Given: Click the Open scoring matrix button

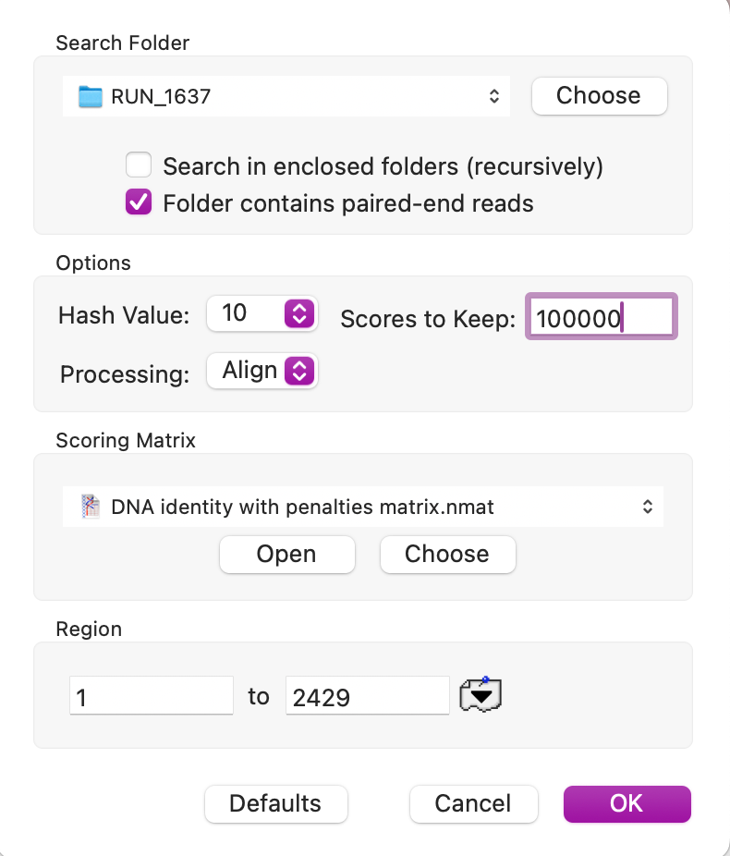Looking at the screenshot, I should [287, 555].
